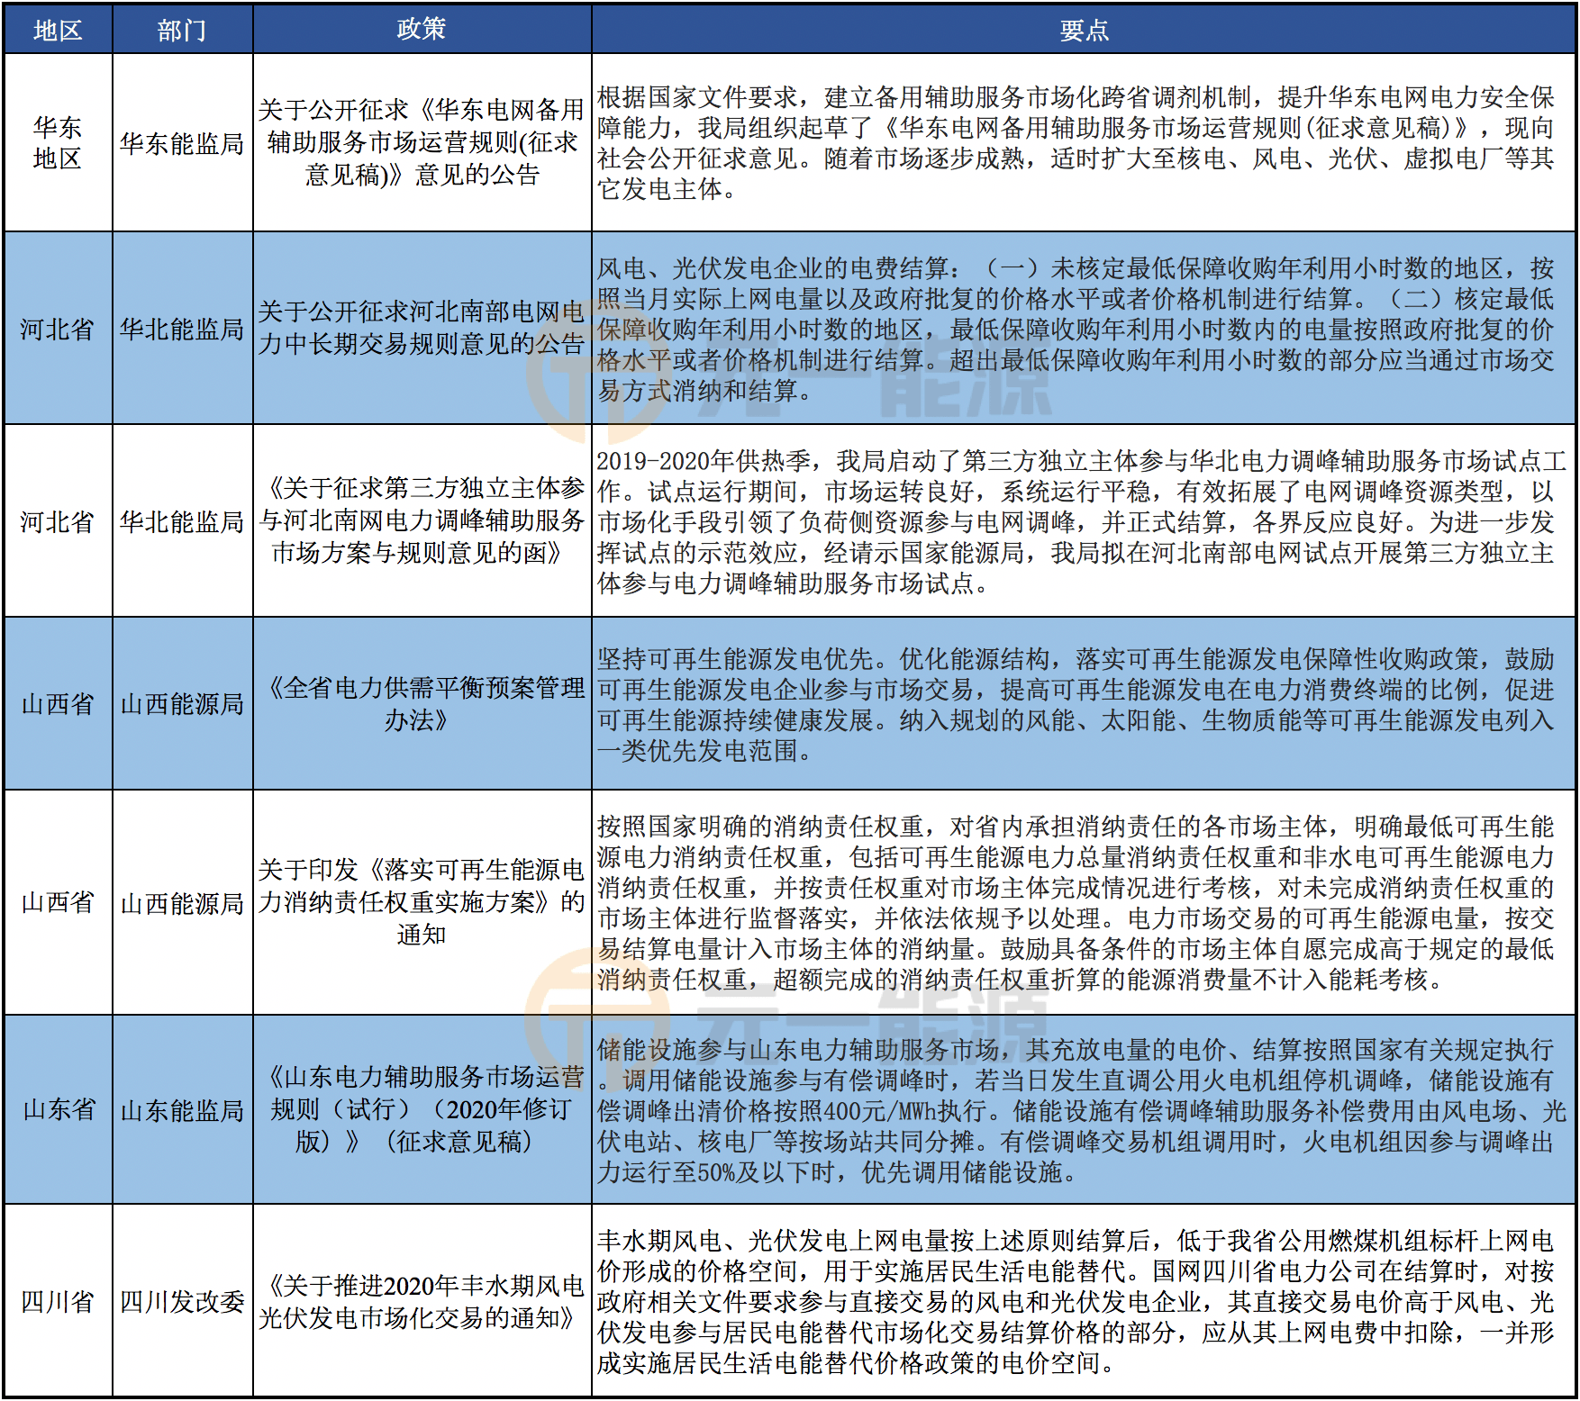Click the 四川发改委 department cell
1580x1401 pixels.
coord(182,1301)
